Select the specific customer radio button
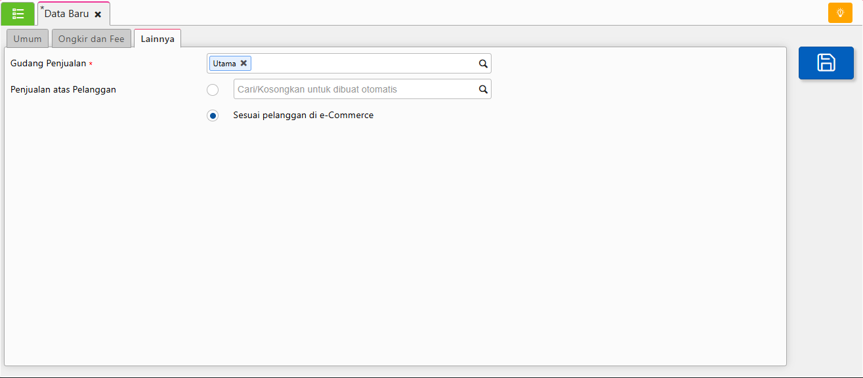 [x=213, y=90]
